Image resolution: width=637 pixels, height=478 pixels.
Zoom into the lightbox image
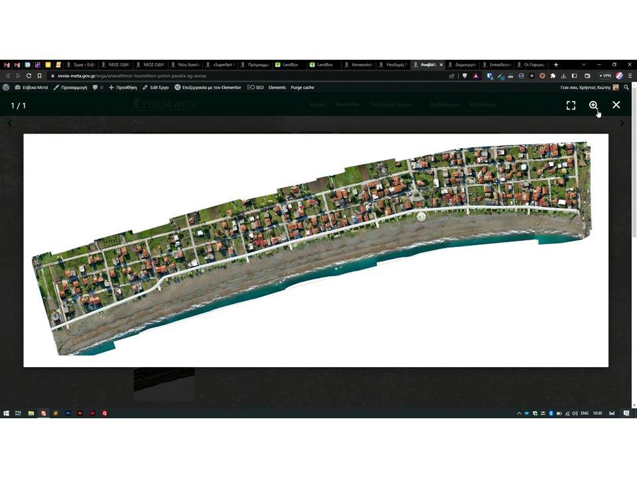[593, 106]
